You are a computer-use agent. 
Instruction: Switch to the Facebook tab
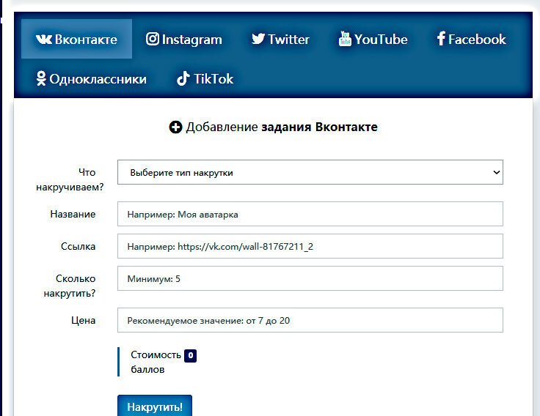472,39
